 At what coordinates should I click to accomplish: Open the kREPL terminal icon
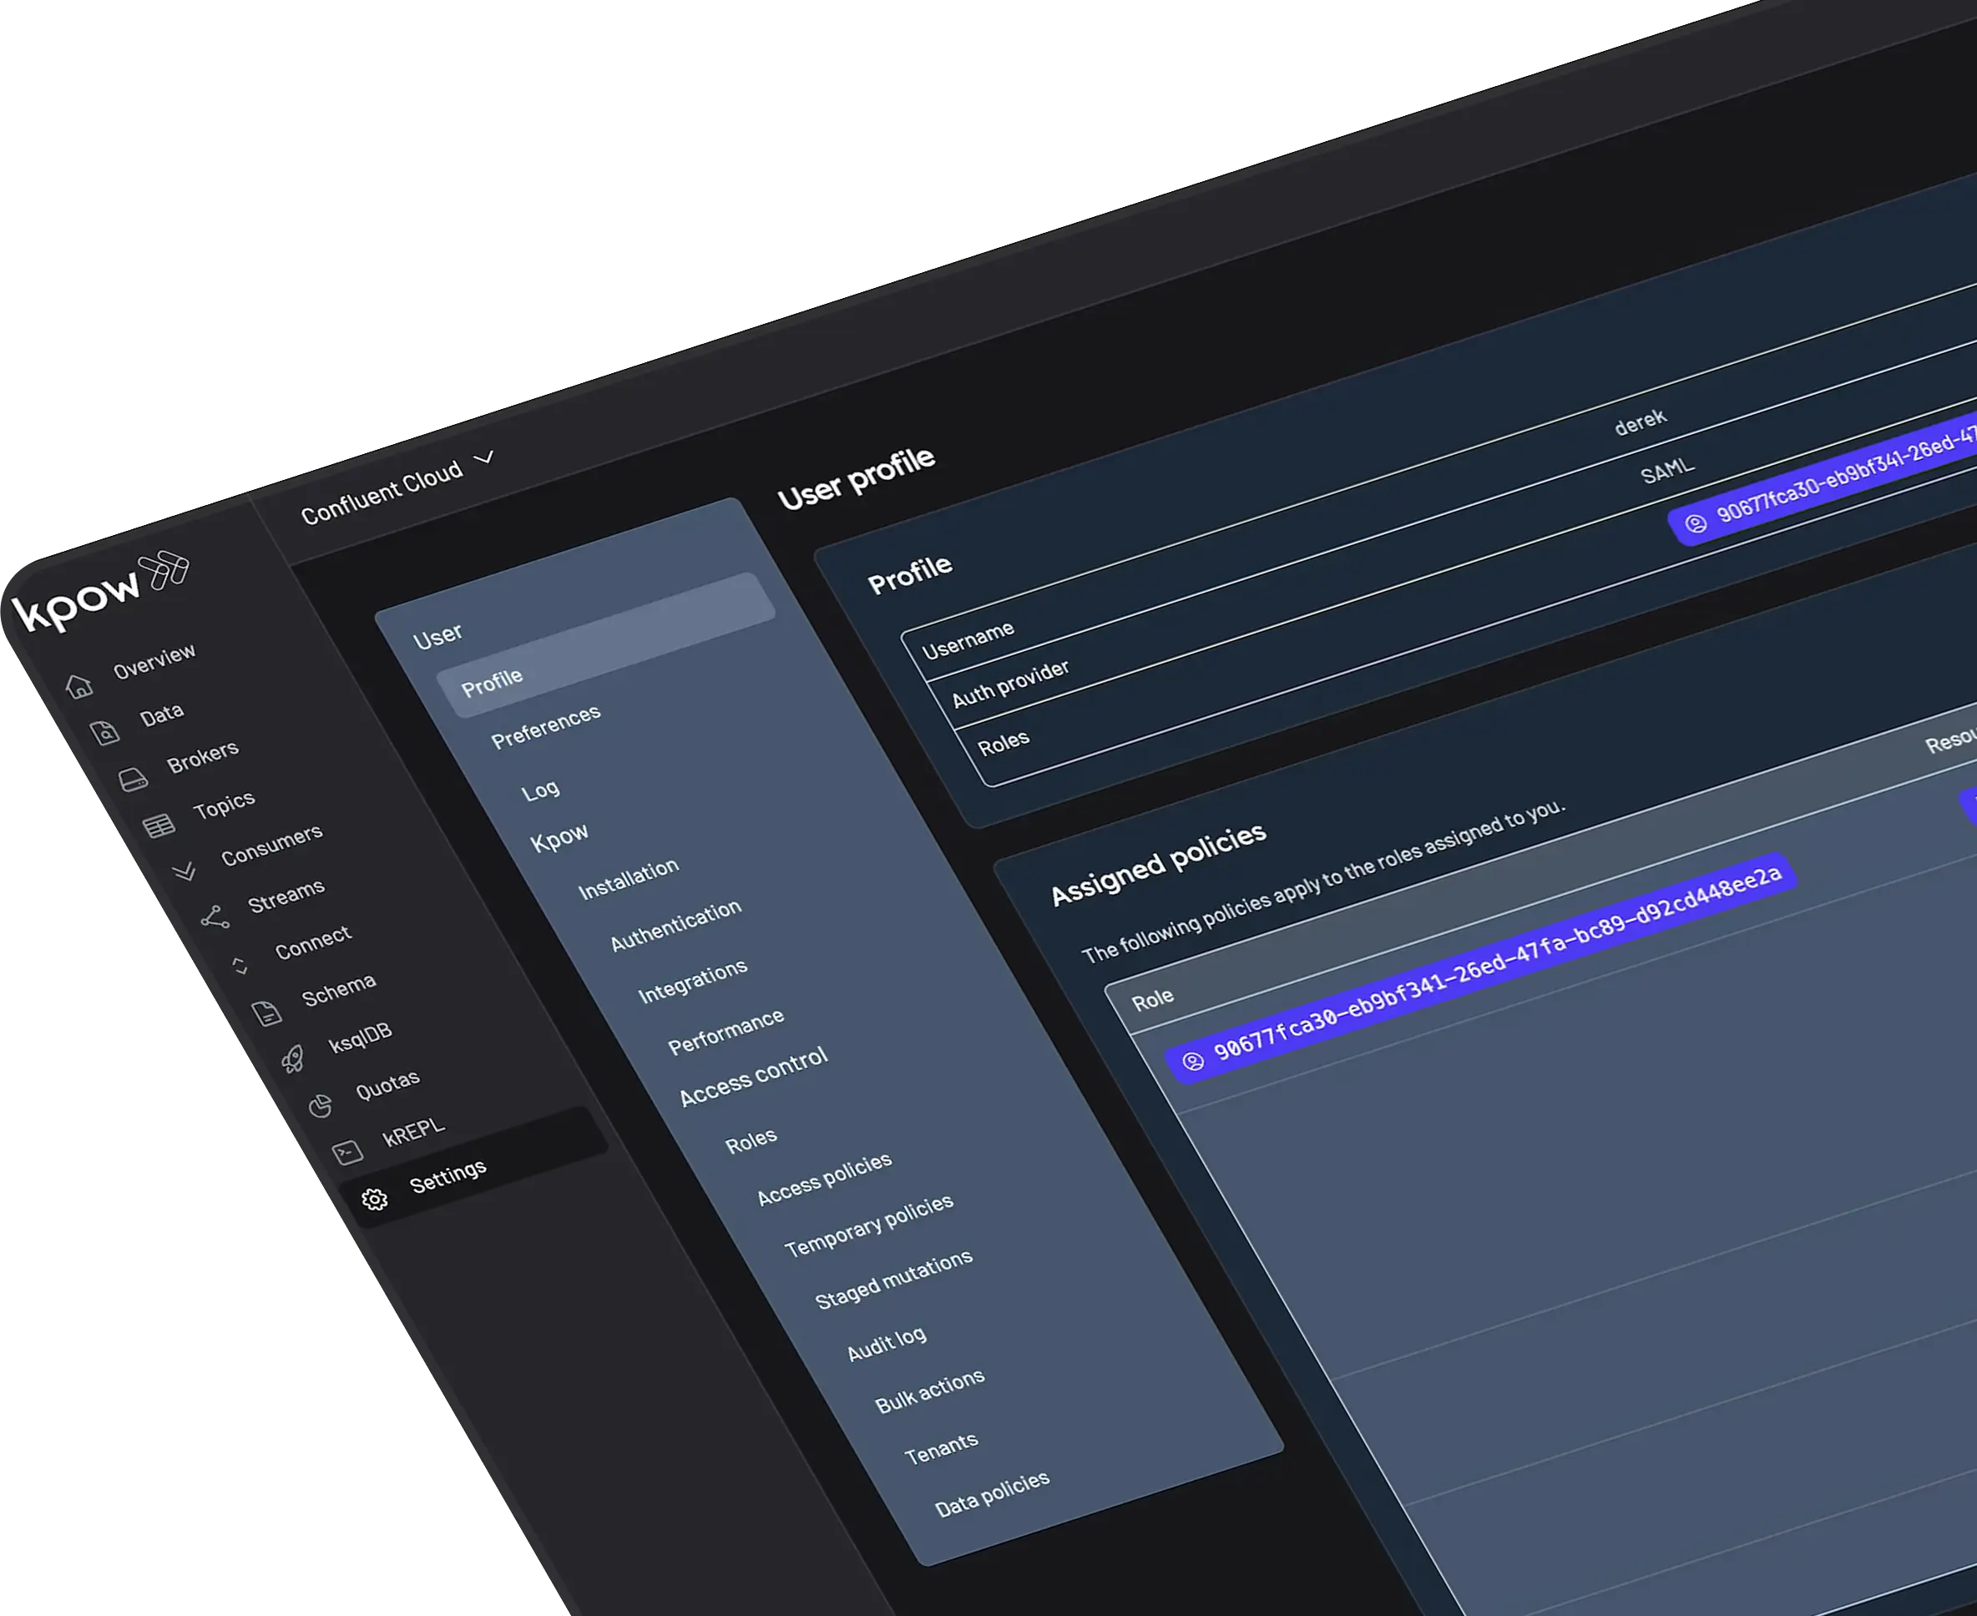pos(347,1154)
